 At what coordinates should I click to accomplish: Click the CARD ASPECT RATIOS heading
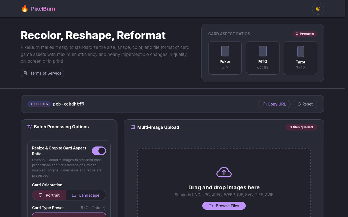(229, 34)
